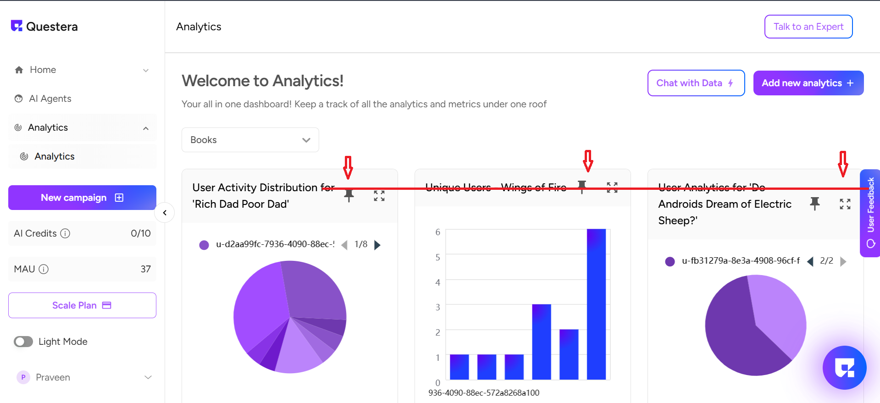
Task: Click the AI Agents robot icon
Action: point(19,99)
